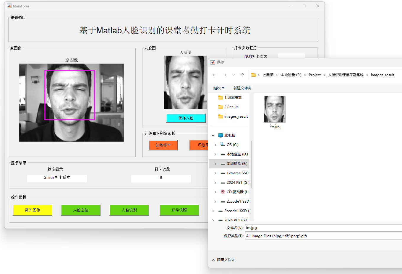
Task: Click the Forward navigation arrow
Action: click(225, 75)
